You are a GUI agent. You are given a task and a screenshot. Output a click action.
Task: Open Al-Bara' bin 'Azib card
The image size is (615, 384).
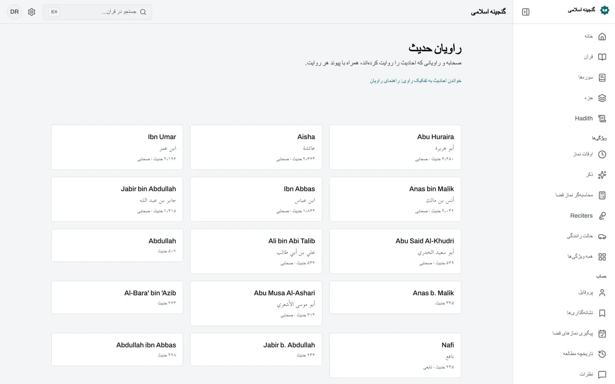click(117, 297)
